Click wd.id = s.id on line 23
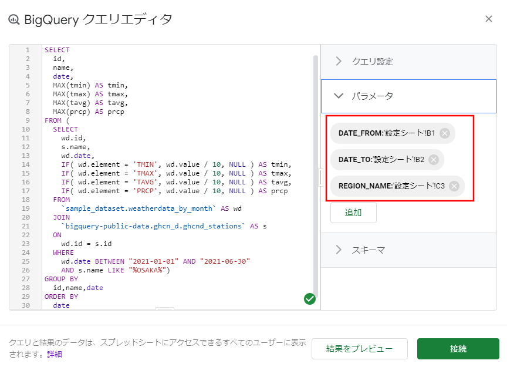 (87, 244)
